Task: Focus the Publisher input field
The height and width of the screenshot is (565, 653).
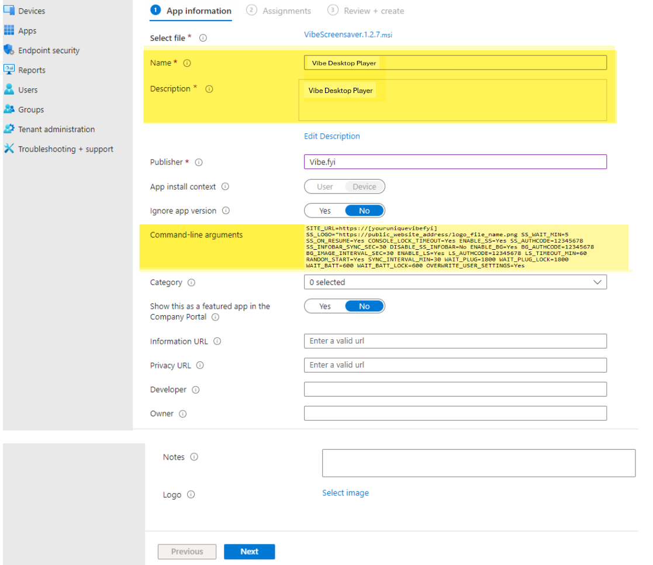Action: (455, 161)
